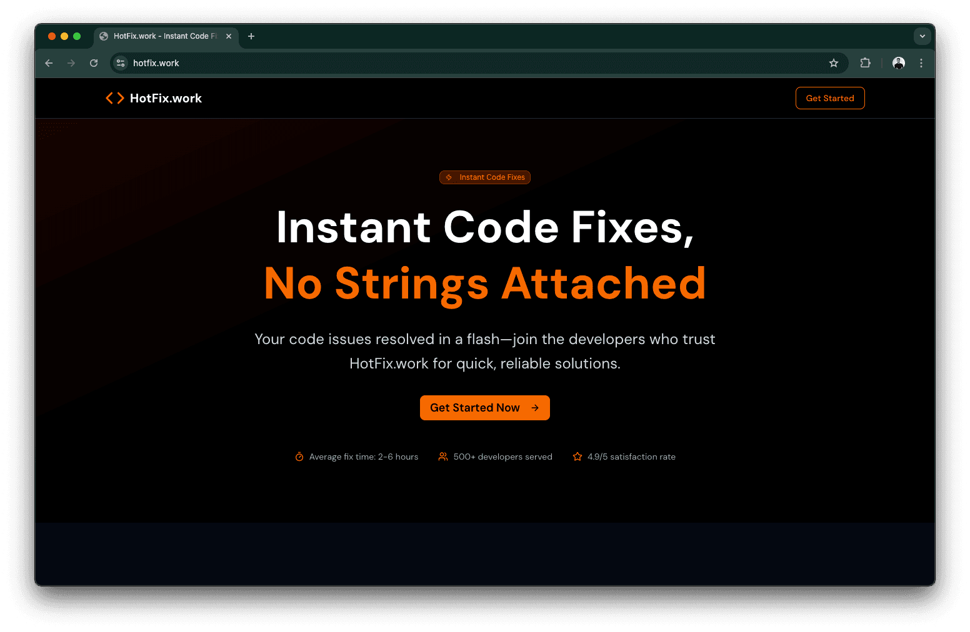Click the back navigation arrow

pos(49,63)
